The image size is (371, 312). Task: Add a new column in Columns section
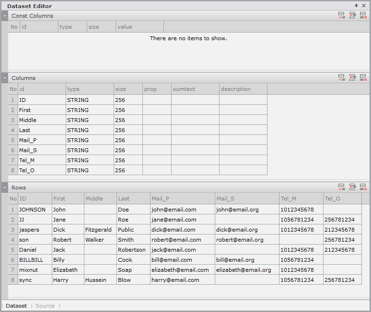[342, 78]
